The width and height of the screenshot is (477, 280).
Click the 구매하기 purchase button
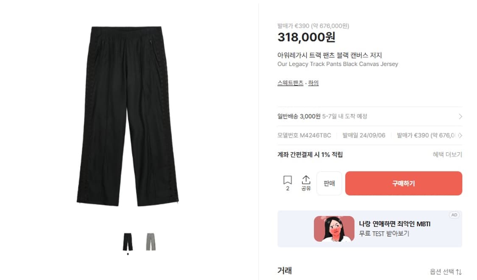click(x=403, y=183)
